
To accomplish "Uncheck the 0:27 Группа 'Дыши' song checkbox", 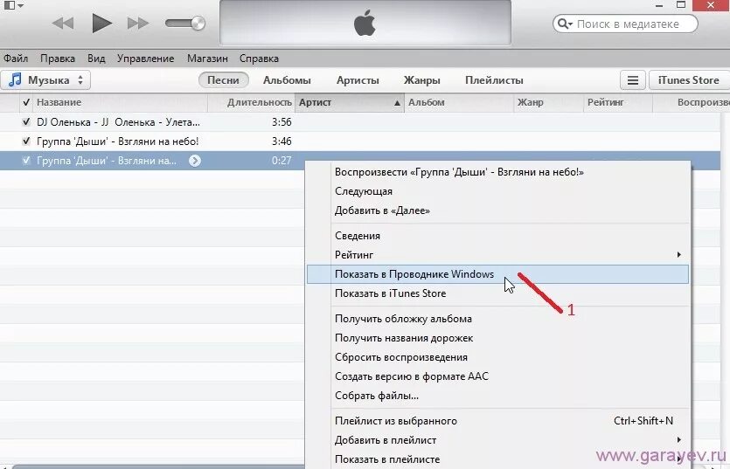I will pos(26,161).
